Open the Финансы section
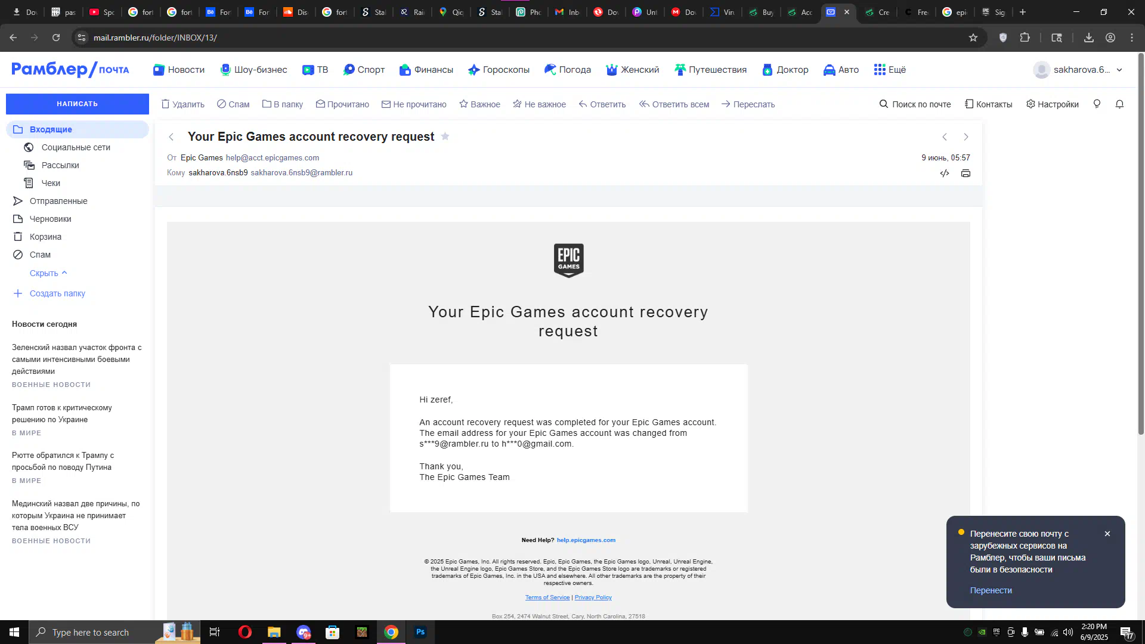This screenshot has height=644, width=1145. tap(426, 70)
